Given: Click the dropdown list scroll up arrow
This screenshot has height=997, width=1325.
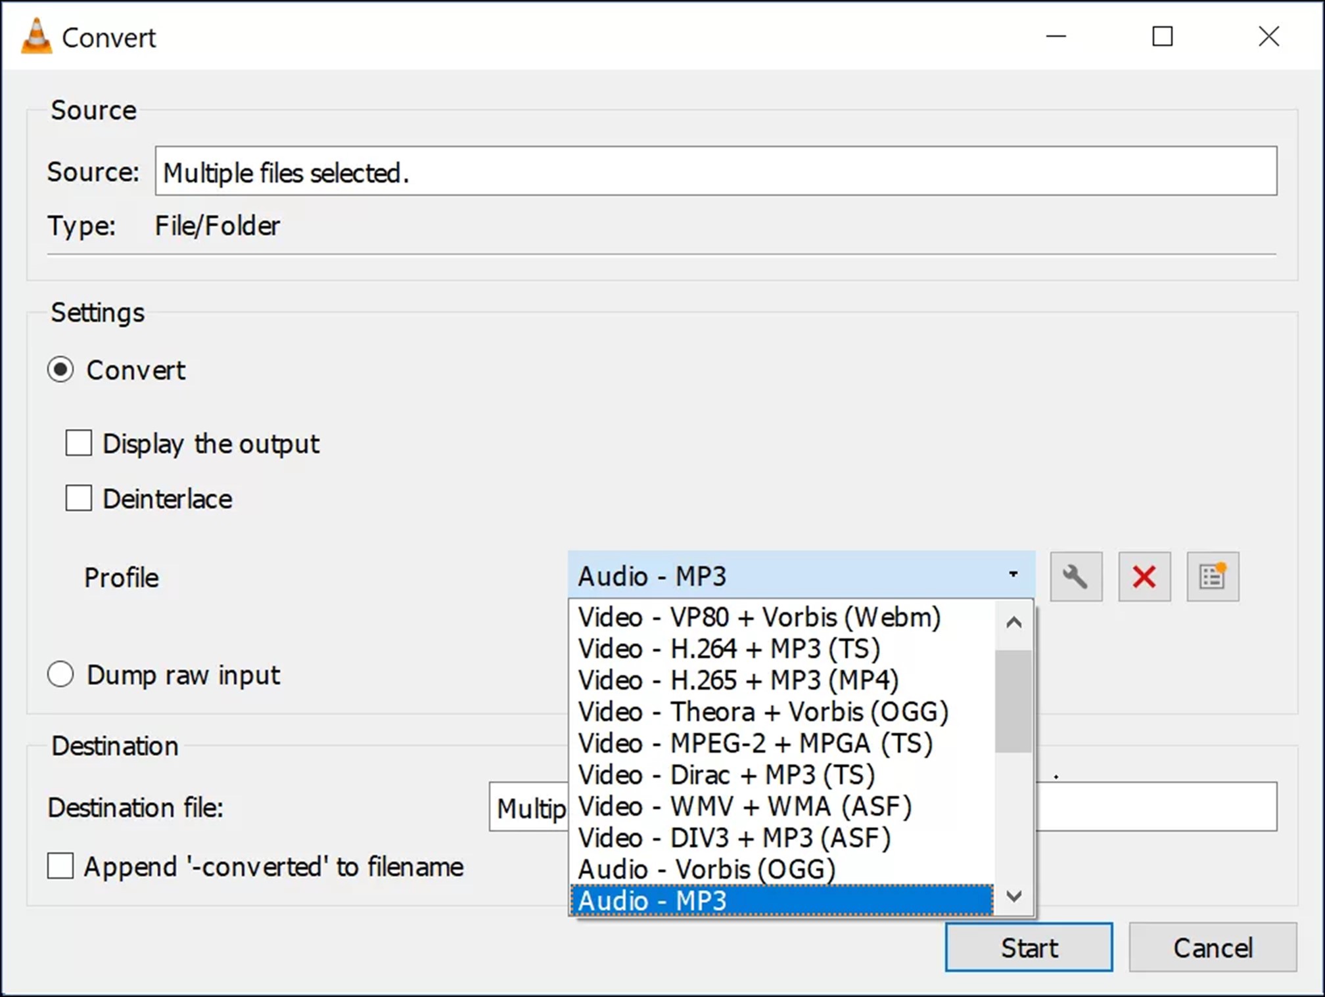Looking at the screenshot, I should [1013, 622].
